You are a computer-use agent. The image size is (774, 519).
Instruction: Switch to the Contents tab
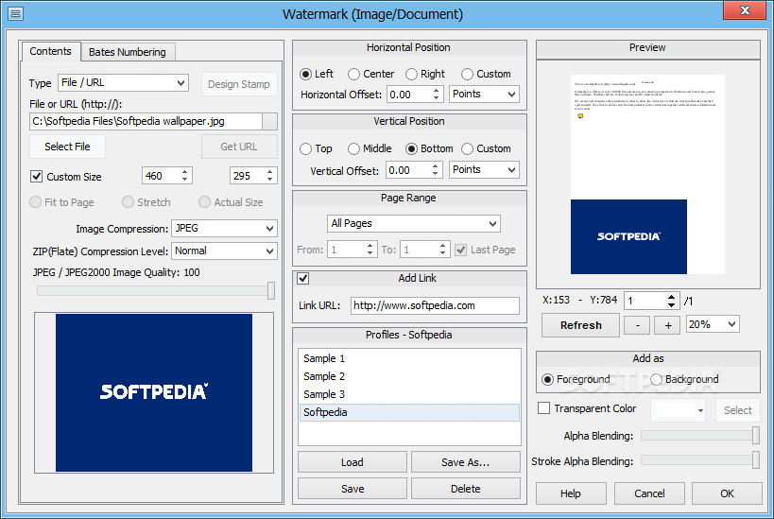pyautogui.click(x=50, y=51)
